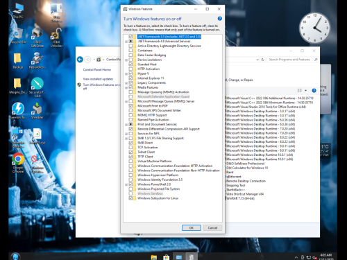
Task: Click the help question mark in Windows Features
Action: click(x=220, y=19)
